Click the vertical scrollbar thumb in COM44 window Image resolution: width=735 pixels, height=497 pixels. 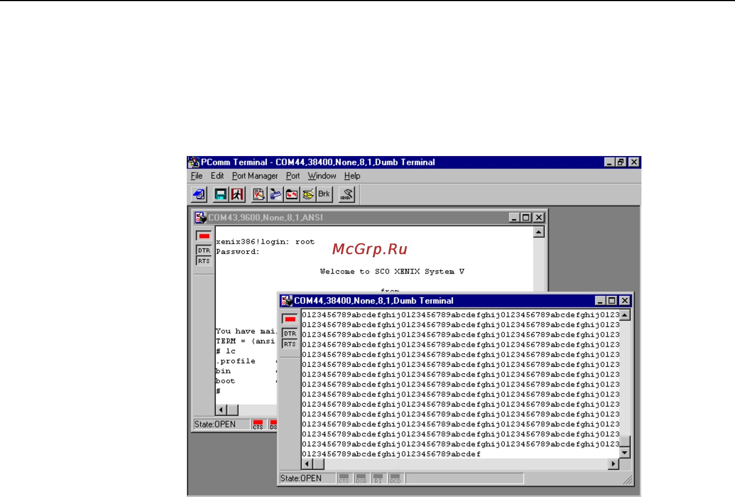click(x=625, y=442)
